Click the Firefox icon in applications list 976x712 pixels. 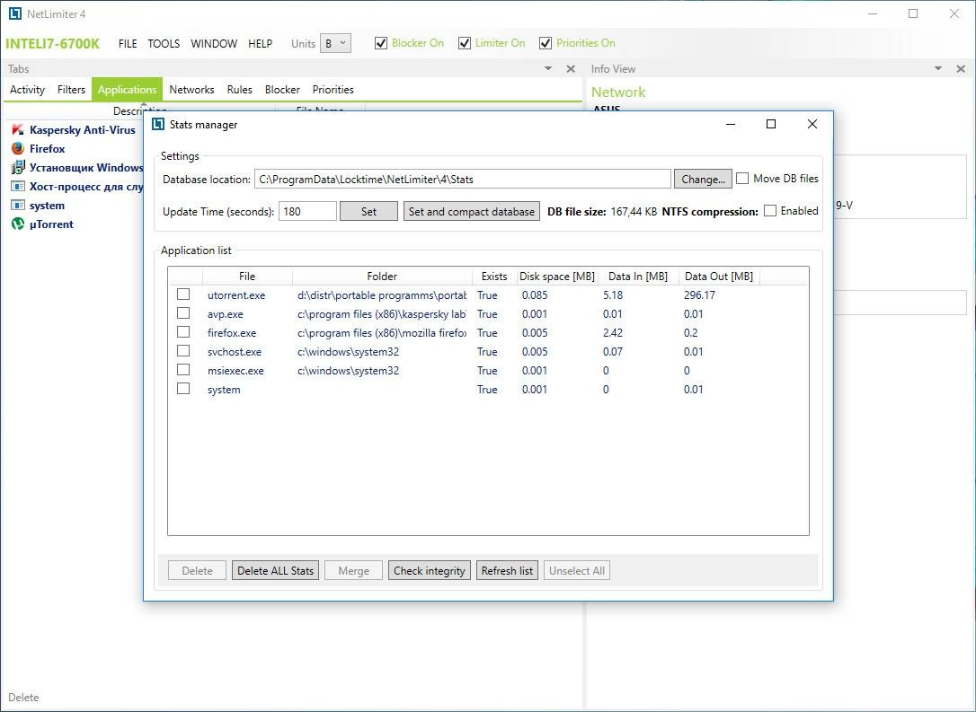click(17, 149)
